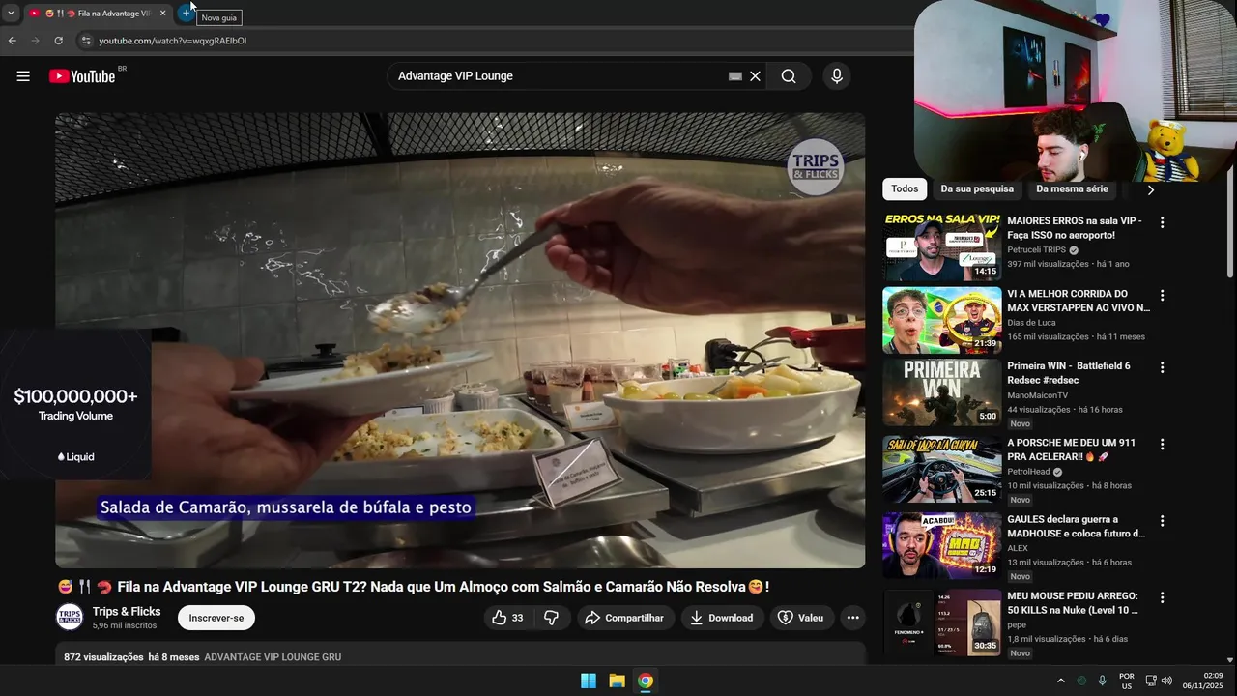Open options for MEU MOUSE PEDIU ARREGO video
1237x696 pixels.
point(1162,598)
